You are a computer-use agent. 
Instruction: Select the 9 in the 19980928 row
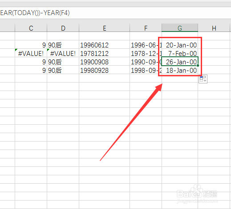point(31,70)
